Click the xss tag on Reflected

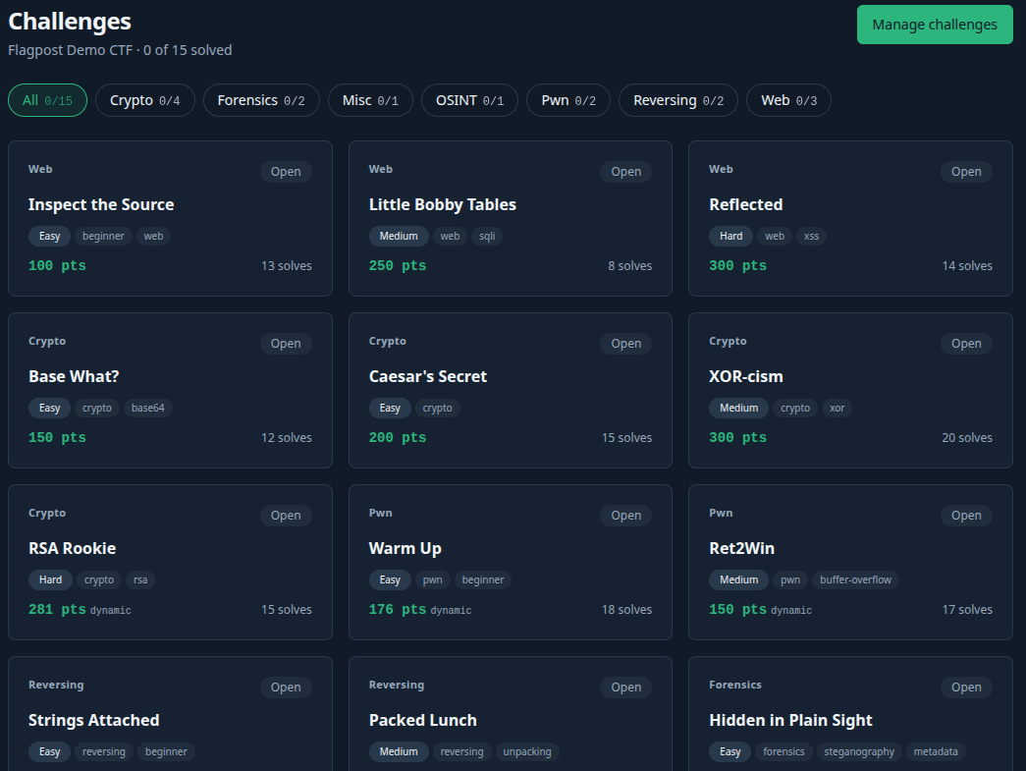coord(811,237)
